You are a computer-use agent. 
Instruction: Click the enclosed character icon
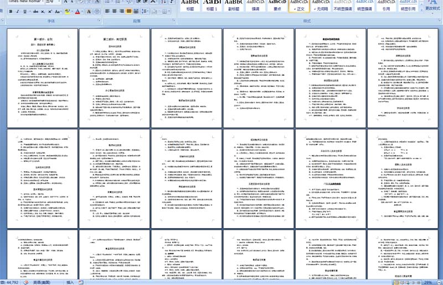click(96, 12)
